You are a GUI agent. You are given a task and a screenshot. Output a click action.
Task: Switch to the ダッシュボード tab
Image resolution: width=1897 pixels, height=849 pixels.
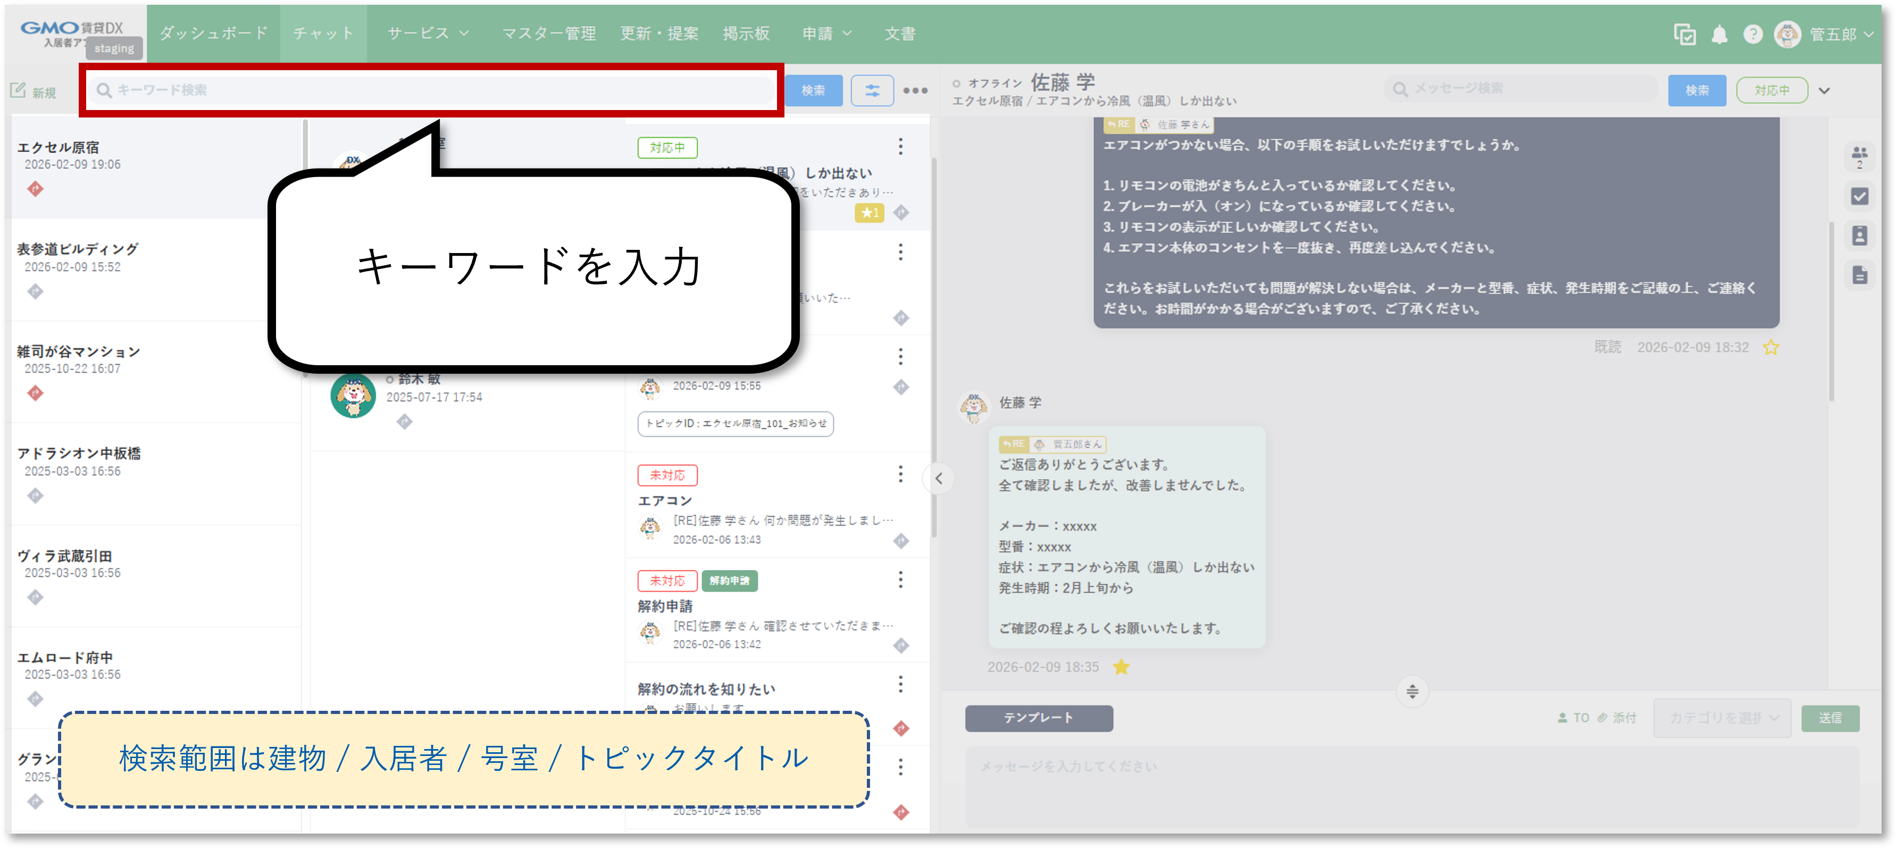[x=213, y=33]
